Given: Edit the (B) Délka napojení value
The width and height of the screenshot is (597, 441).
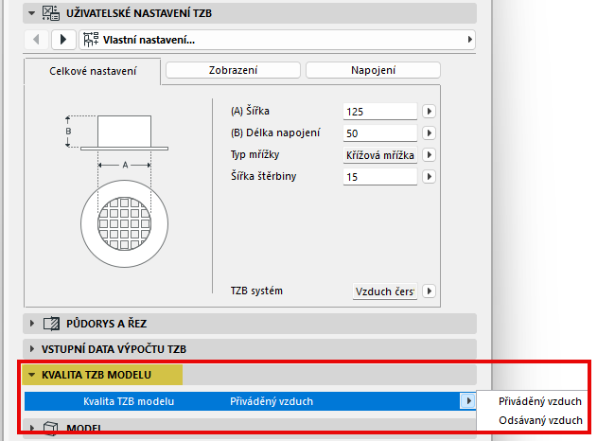Looking at the screenshot, I should [x=380, y=133].
